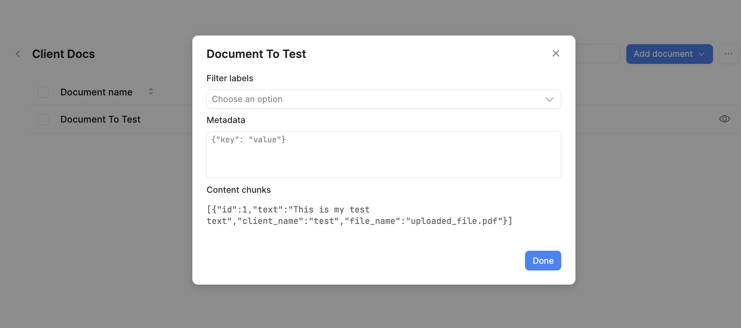Click the Document name column header
The height and width of the screenshot is (328, 741).
[x=97, y=92]
